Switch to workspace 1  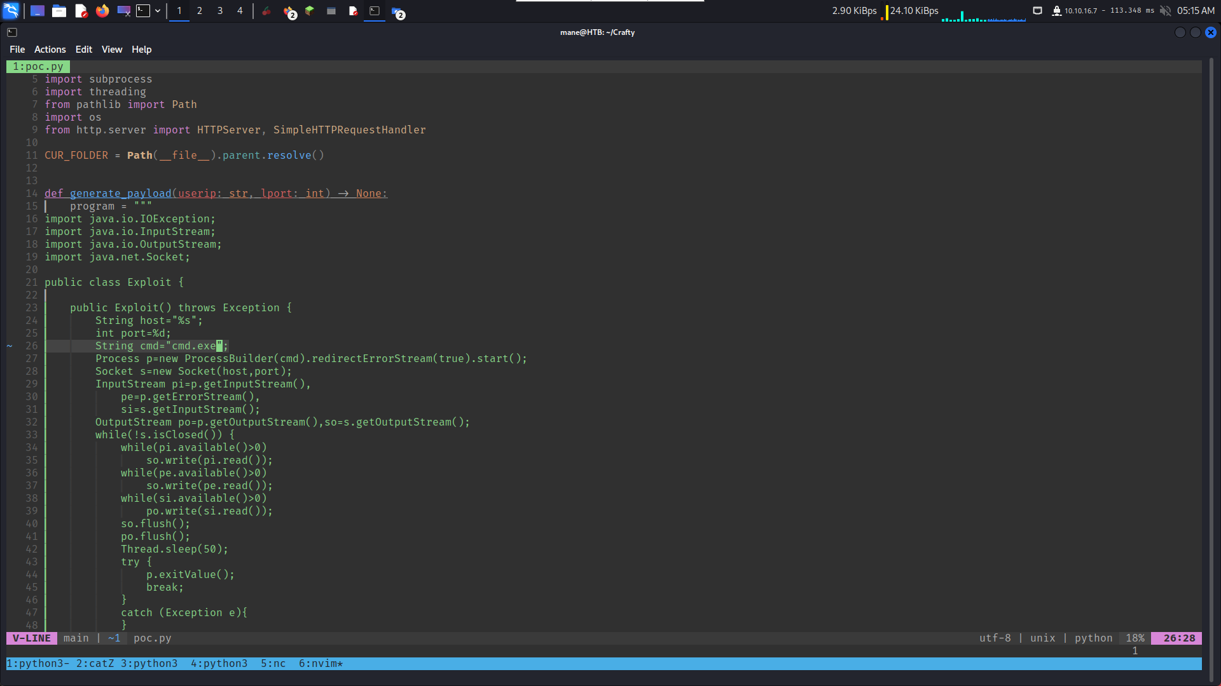pyautogui.click(x=179, y=11)
